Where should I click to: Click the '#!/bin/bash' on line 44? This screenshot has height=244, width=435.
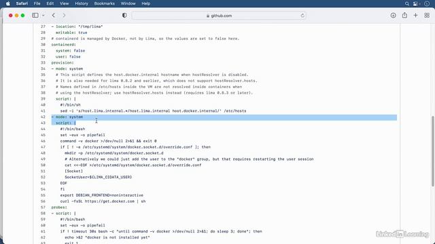coord(73,129)
